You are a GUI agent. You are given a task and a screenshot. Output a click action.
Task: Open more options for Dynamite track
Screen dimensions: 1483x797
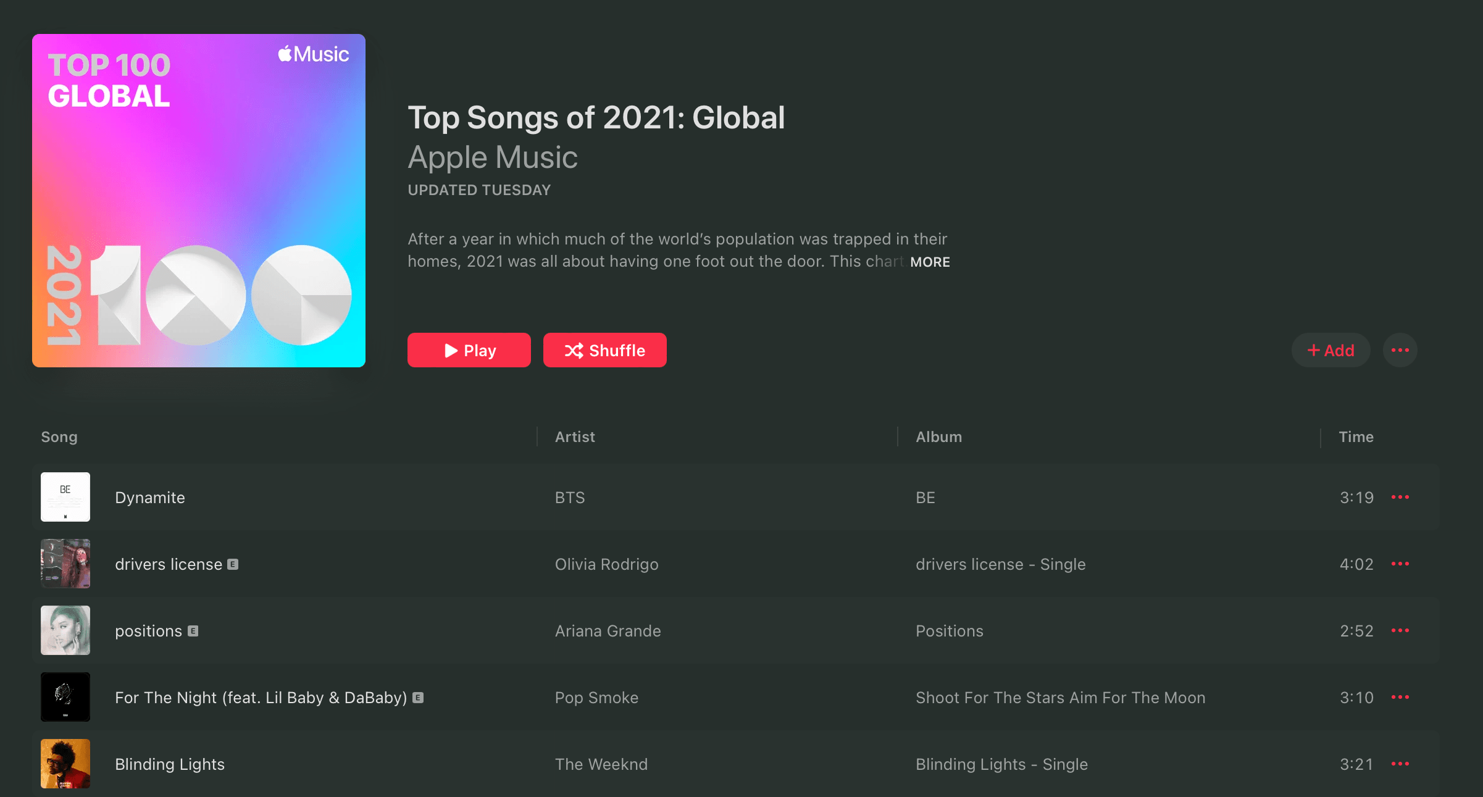coord(1400,498)
